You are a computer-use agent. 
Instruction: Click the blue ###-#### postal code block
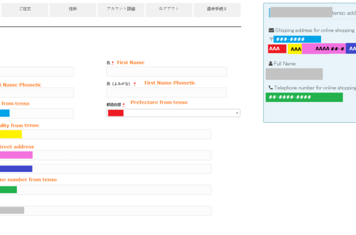point(297,39)
